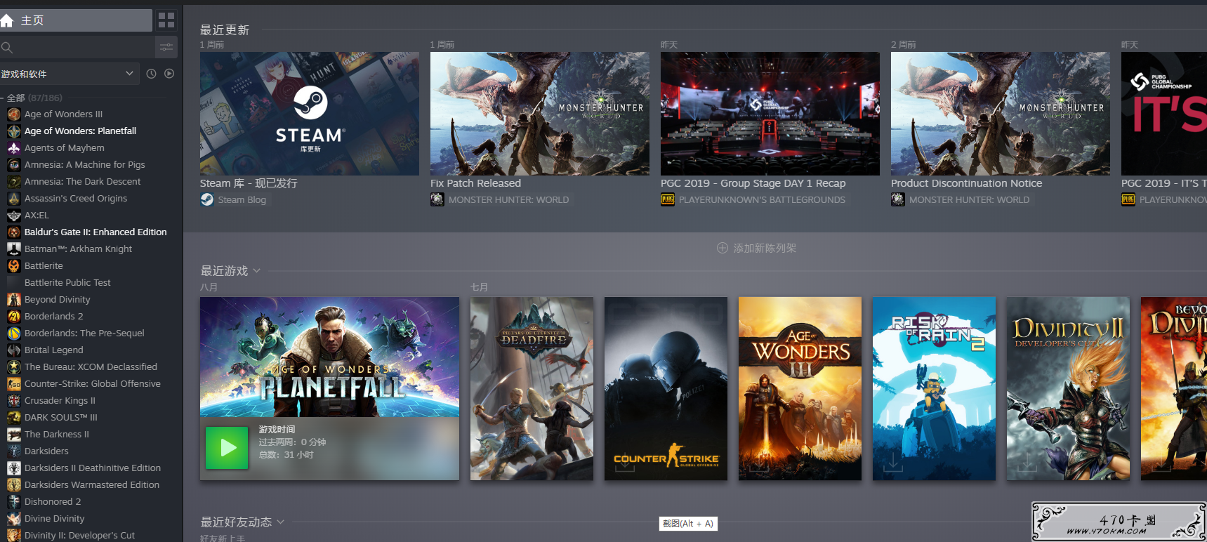1207x542 pixels.
Task: Click Counter-Strike Global Offensive sidebar icon
Action: 14,384
